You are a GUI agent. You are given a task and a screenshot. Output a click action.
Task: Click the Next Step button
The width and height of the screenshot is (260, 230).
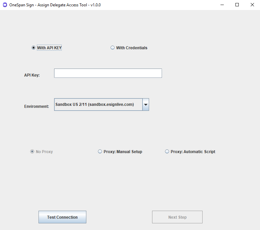point(177,217)
